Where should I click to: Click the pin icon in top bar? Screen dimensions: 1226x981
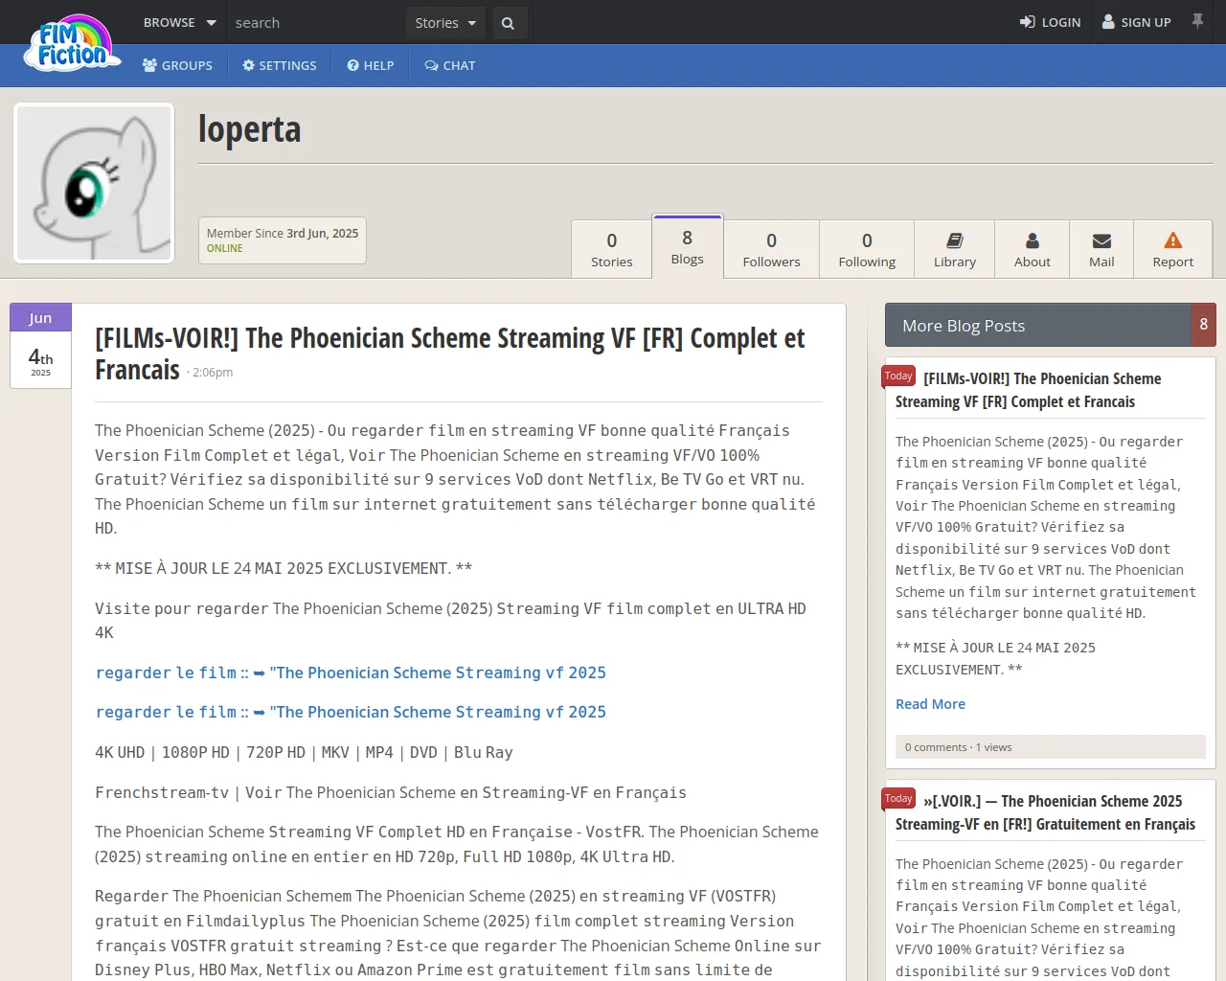click(1197, 21)
